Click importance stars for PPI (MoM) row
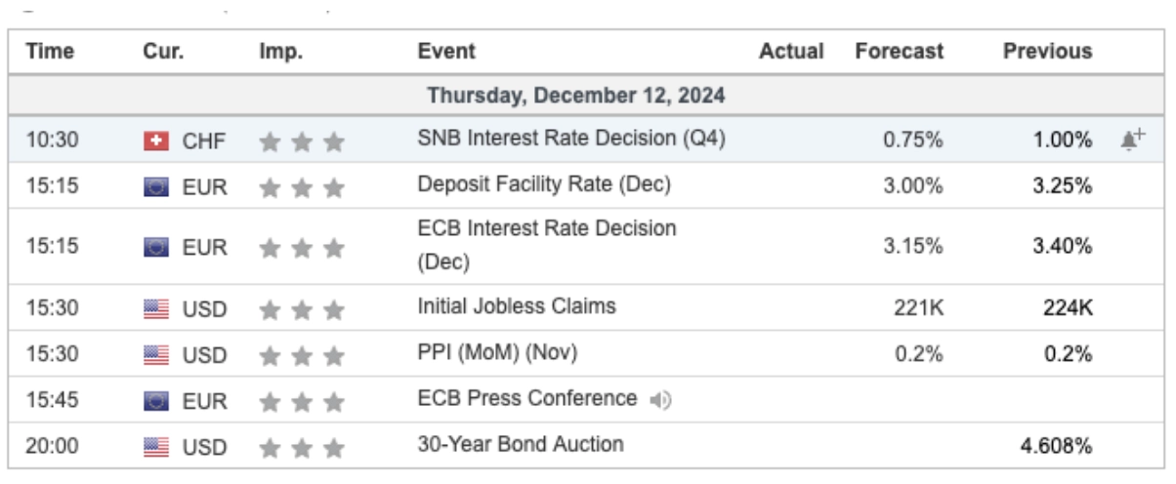Screen dimensions: 1176x484 pyautogui.click(x=302, y=355)
